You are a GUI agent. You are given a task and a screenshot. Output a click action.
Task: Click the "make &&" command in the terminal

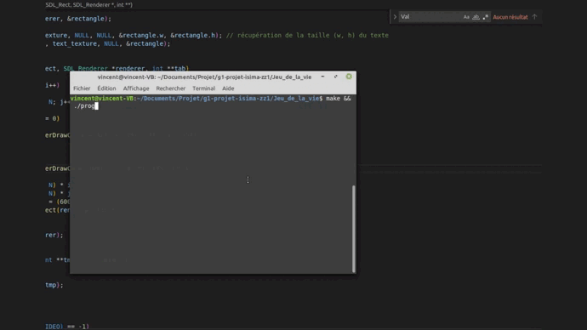[339, 99]
